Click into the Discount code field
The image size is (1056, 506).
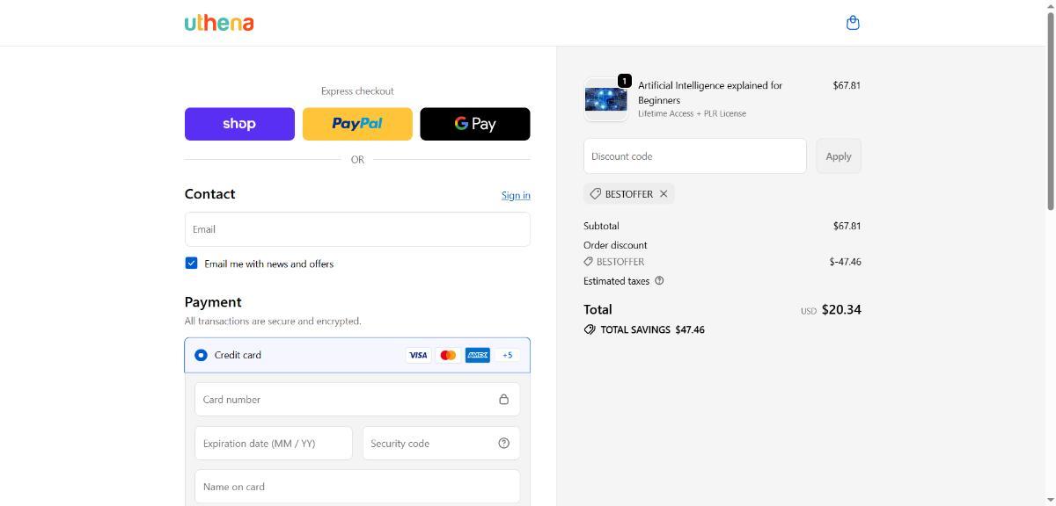point(694,156)
